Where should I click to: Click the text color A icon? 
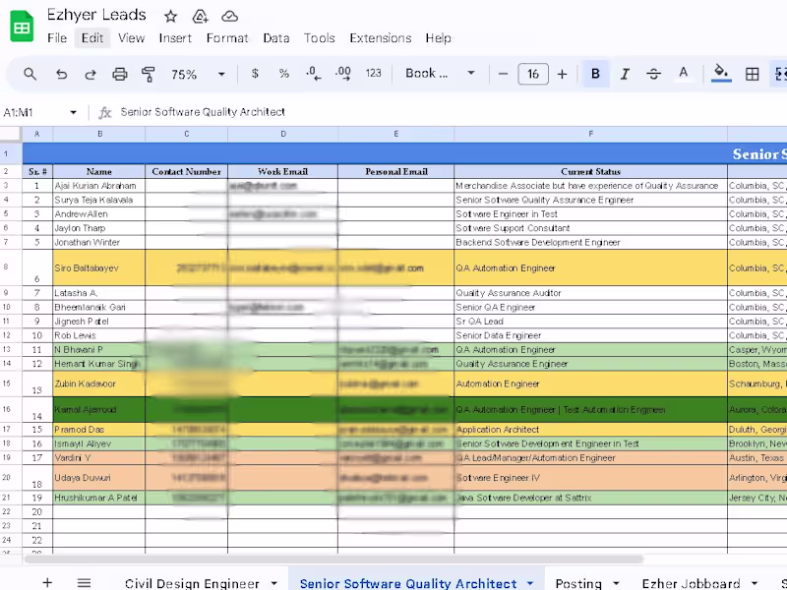point(684,74)
